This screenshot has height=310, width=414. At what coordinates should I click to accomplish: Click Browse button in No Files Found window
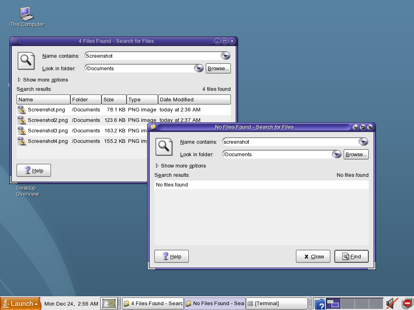pos(356,155)
